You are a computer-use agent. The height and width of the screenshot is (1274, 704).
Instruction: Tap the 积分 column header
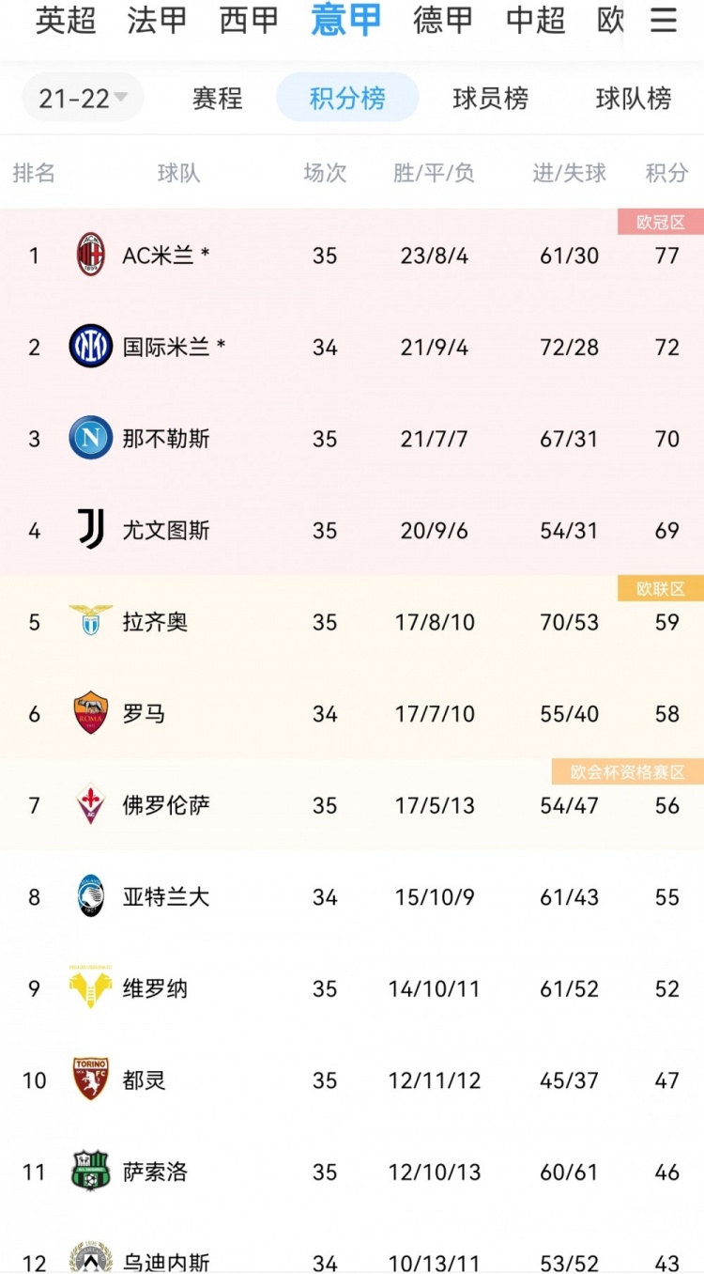667,173
